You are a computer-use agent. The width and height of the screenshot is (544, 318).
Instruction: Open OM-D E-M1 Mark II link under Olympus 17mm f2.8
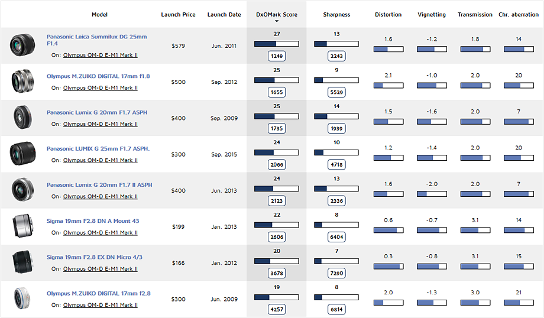pyautogui.click(x=101, y=305)
